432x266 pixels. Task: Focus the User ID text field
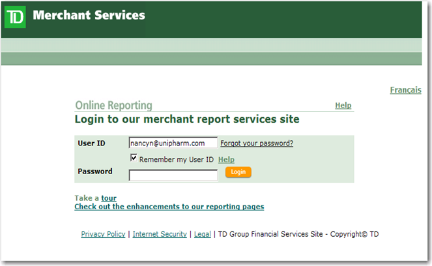173,143
